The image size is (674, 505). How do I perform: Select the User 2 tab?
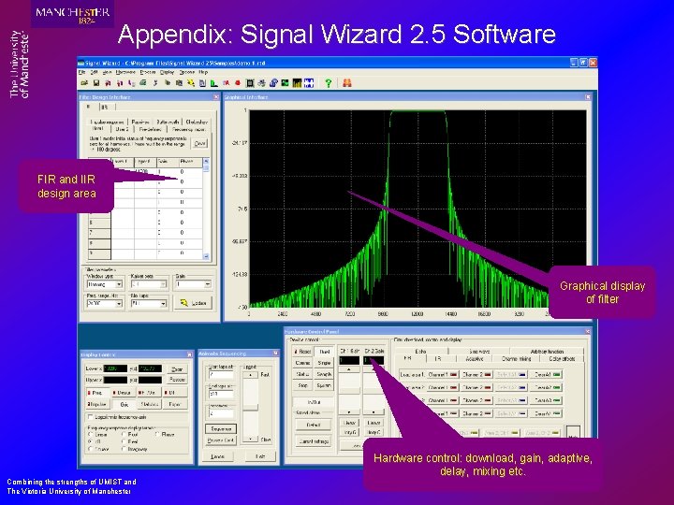122,129
